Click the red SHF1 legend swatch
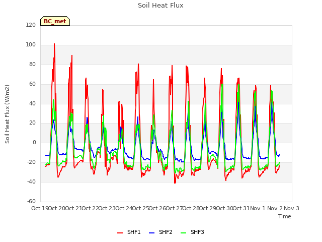 coord(120,233)
